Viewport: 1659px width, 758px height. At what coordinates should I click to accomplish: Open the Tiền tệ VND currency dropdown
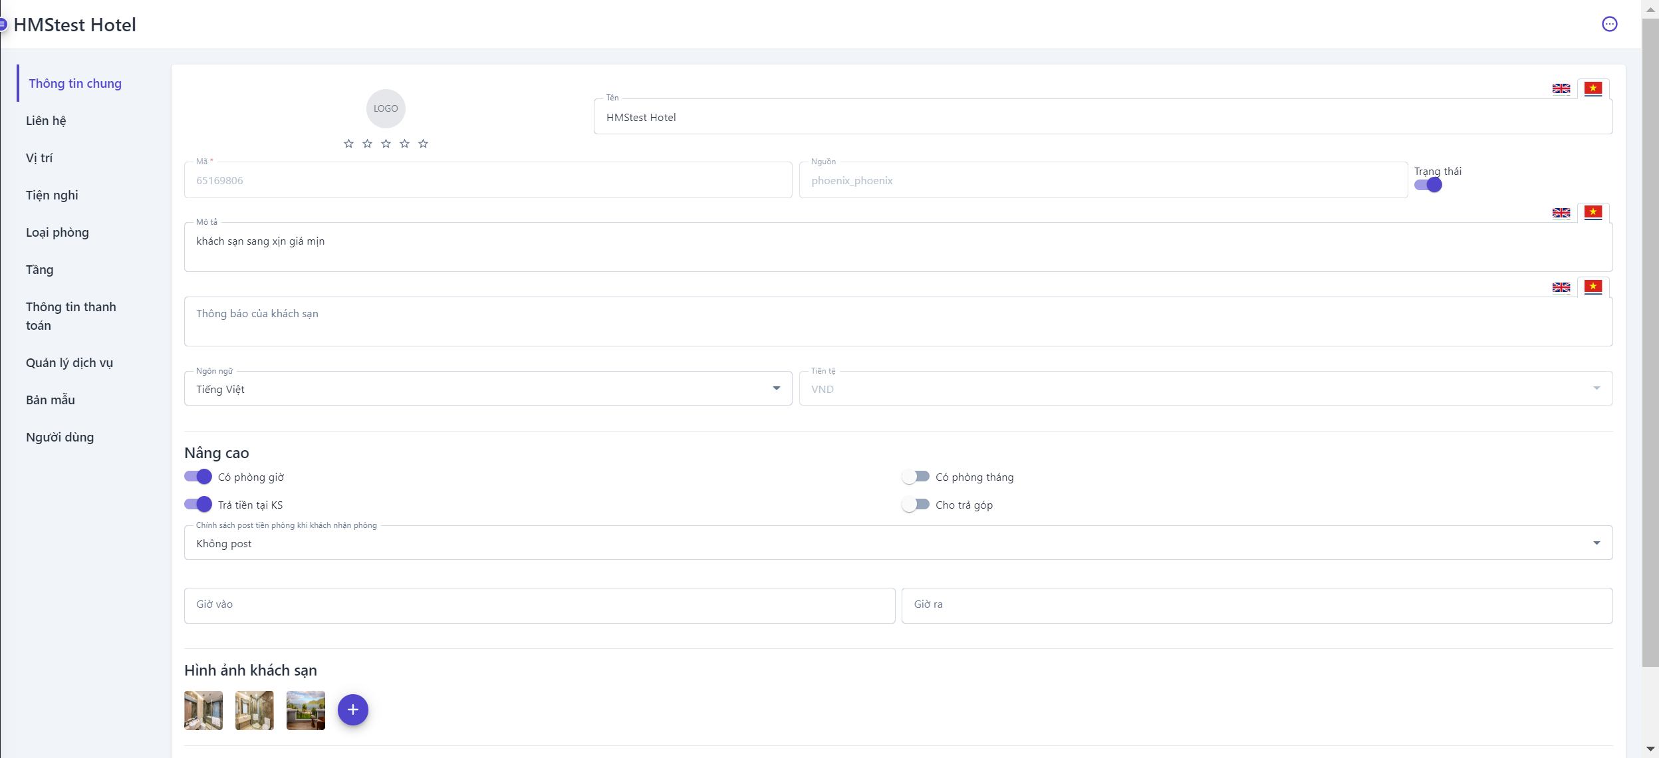pos(1205,389)
